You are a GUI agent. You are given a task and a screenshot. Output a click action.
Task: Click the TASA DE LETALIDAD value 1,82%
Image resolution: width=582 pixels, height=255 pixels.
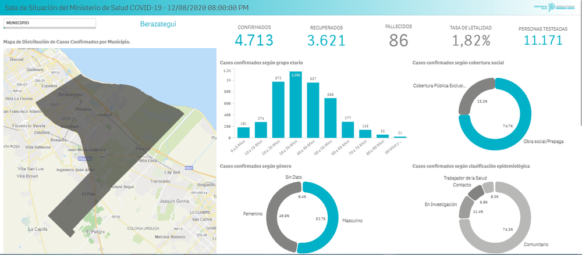(471, 41)
